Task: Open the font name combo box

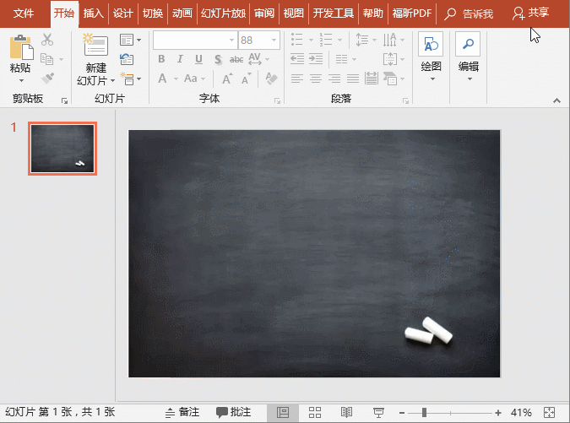Action: tap(193, 40)
